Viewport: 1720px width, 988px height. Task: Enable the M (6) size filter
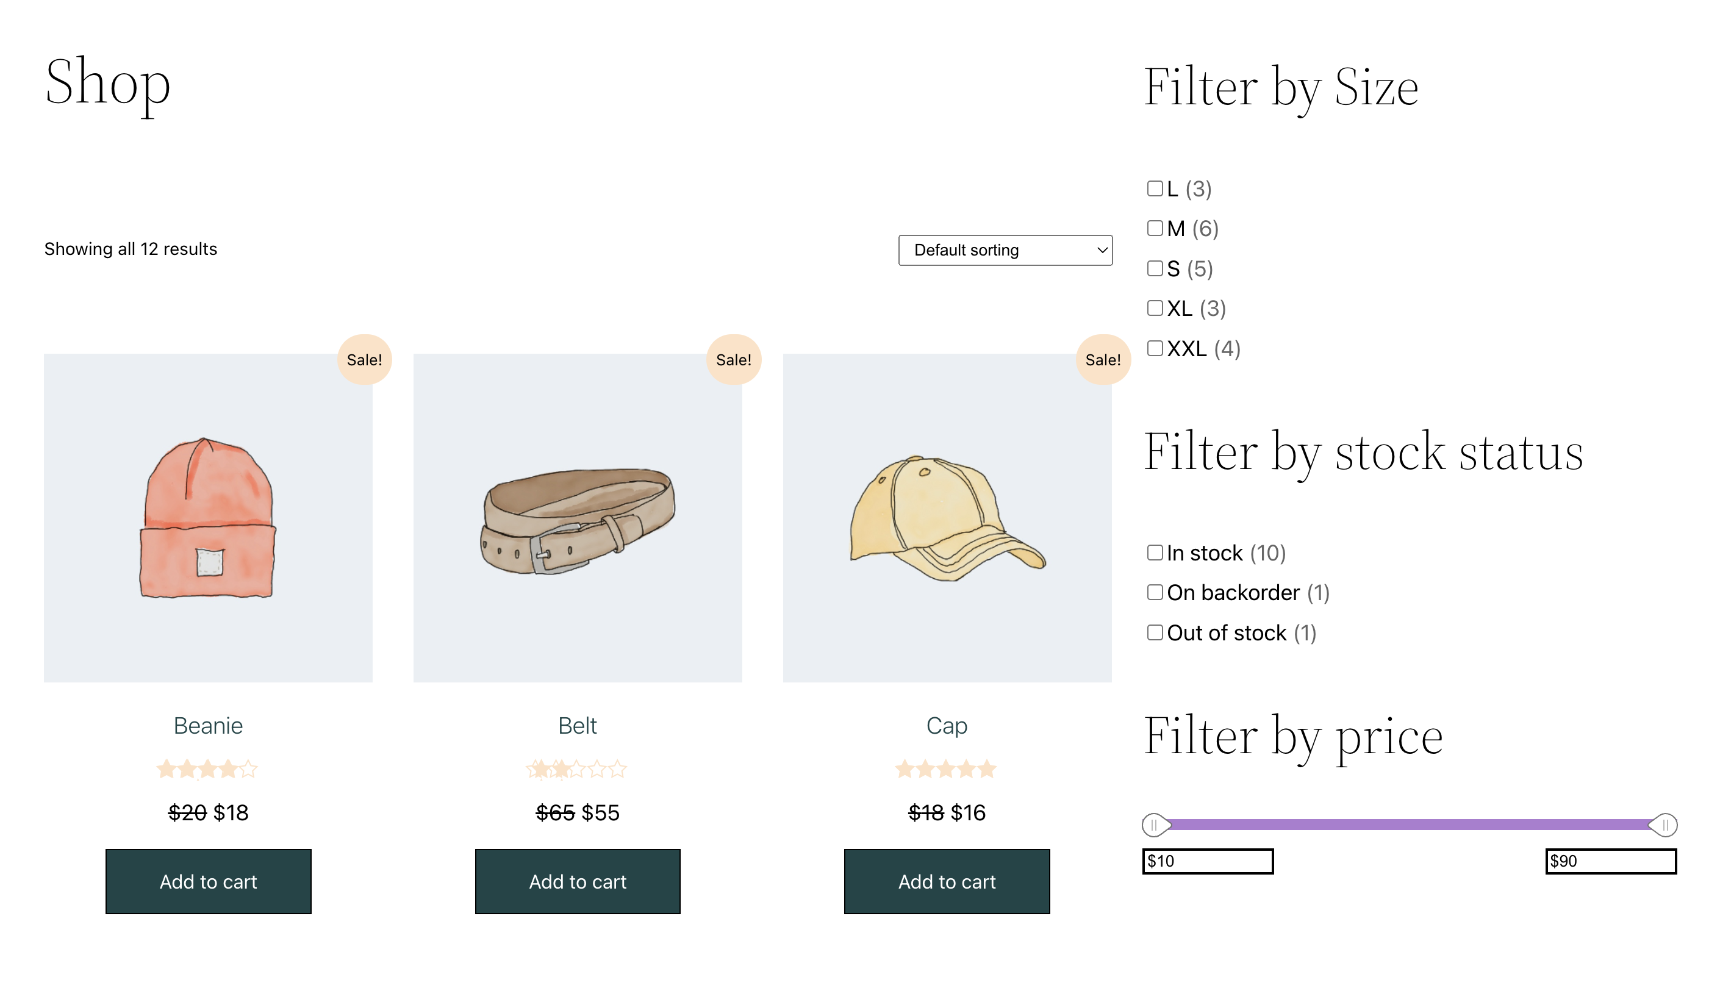click(1154, 229)
